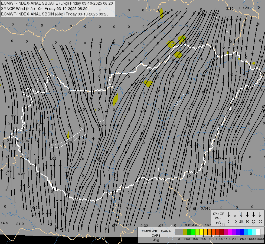Image resolution: width=265 pixels, height=244 pixels.
Task: Click the 10 m/s wind arrow in legend
Action: (x=235, y=214)
